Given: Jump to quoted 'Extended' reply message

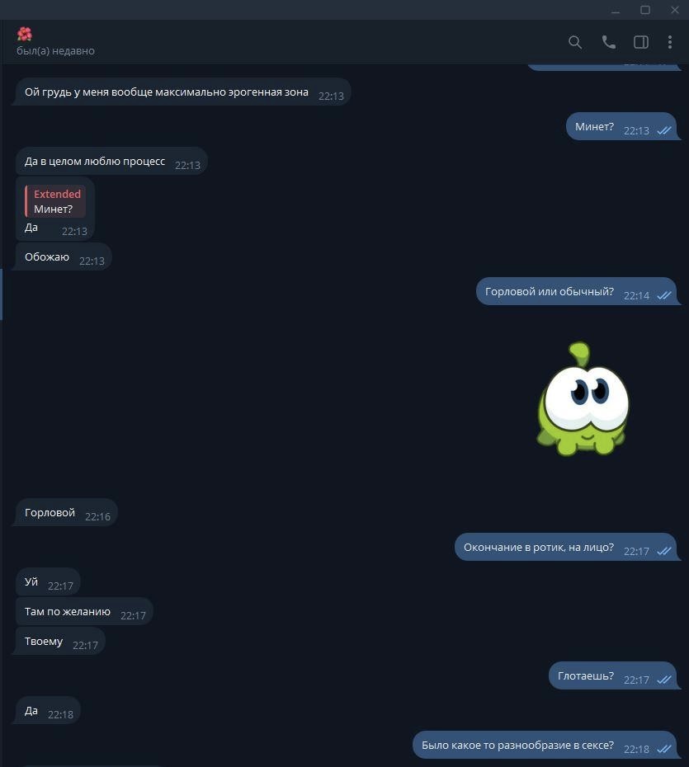Looking at the screenshot, I should tap(55, 201).
